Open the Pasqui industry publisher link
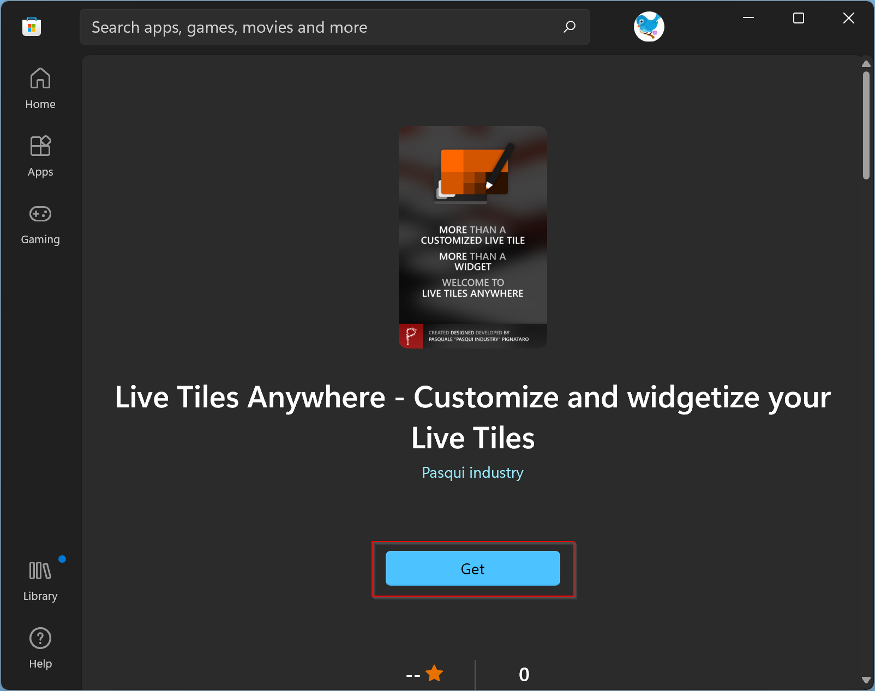875x691 pixels. tap(473, 472)
